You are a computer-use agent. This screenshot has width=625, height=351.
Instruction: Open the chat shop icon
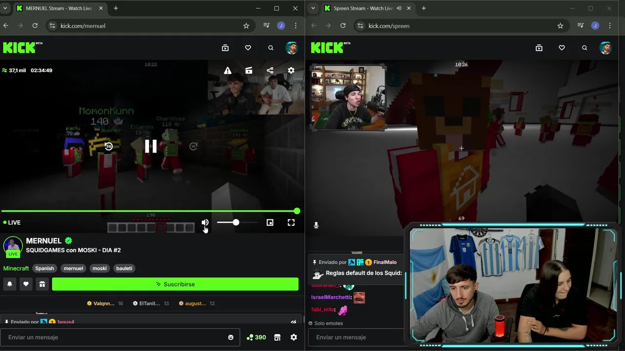coord(277,337)
